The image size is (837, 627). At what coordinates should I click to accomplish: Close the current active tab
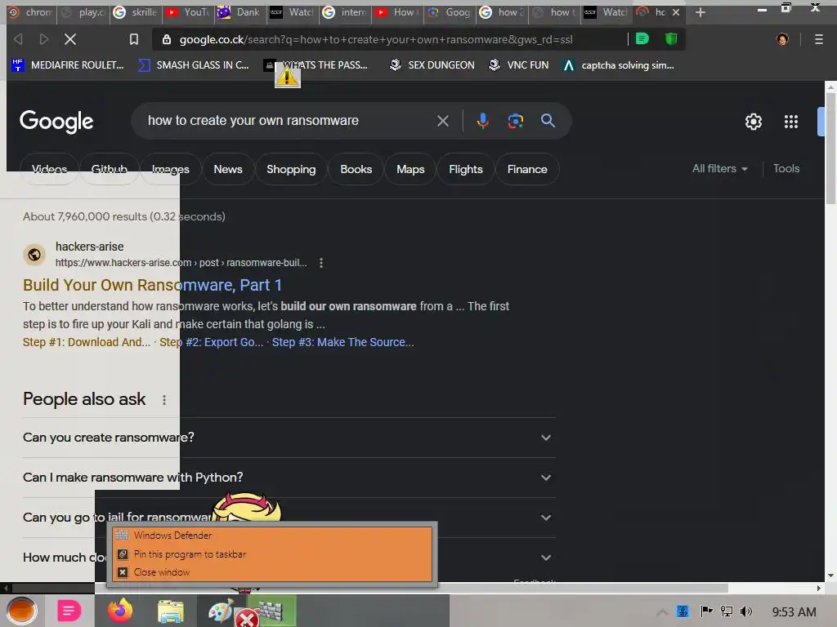pyautogui.click(x=676, y=12)
